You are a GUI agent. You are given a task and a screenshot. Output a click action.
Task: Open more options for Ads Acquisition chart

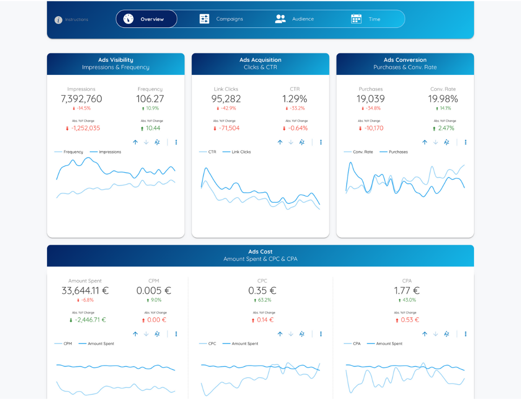(x=321, y=142)
